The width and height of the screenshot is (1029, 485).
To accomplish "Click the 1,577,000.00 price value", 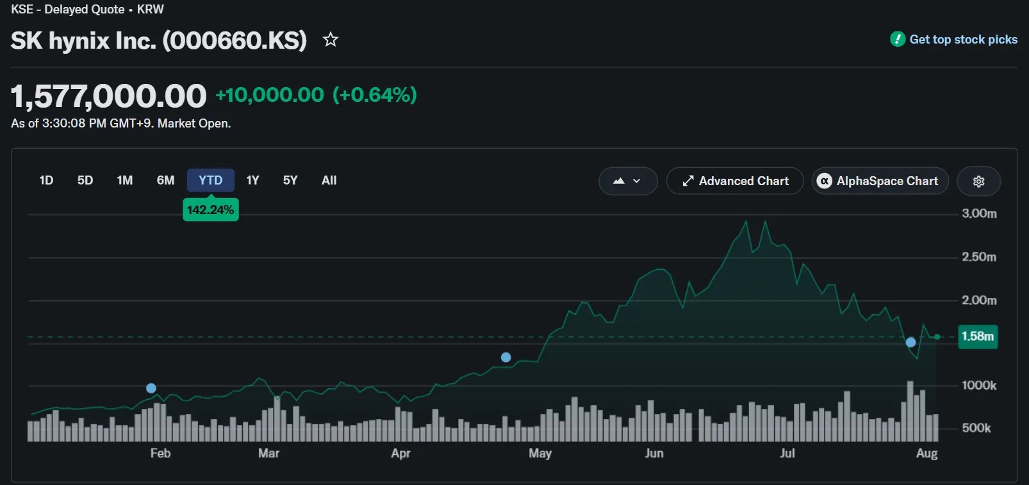I will pyautogui.click(x=109, y=96).
